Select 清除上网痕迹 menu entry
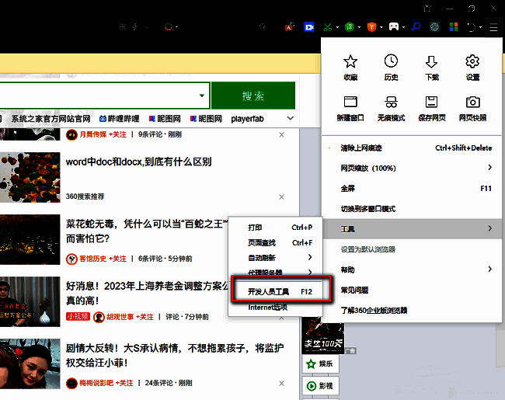This screenshot has width=505, height=400. point(412,148)
